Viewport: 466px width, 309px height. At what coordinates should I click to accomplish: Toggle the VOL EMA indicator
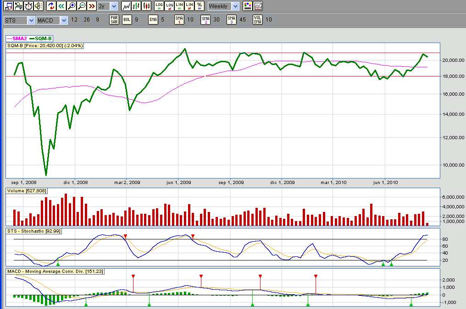(x=258, y=20)
